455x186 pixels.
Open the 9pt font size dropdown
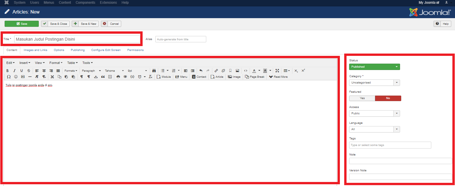[137, 71]
